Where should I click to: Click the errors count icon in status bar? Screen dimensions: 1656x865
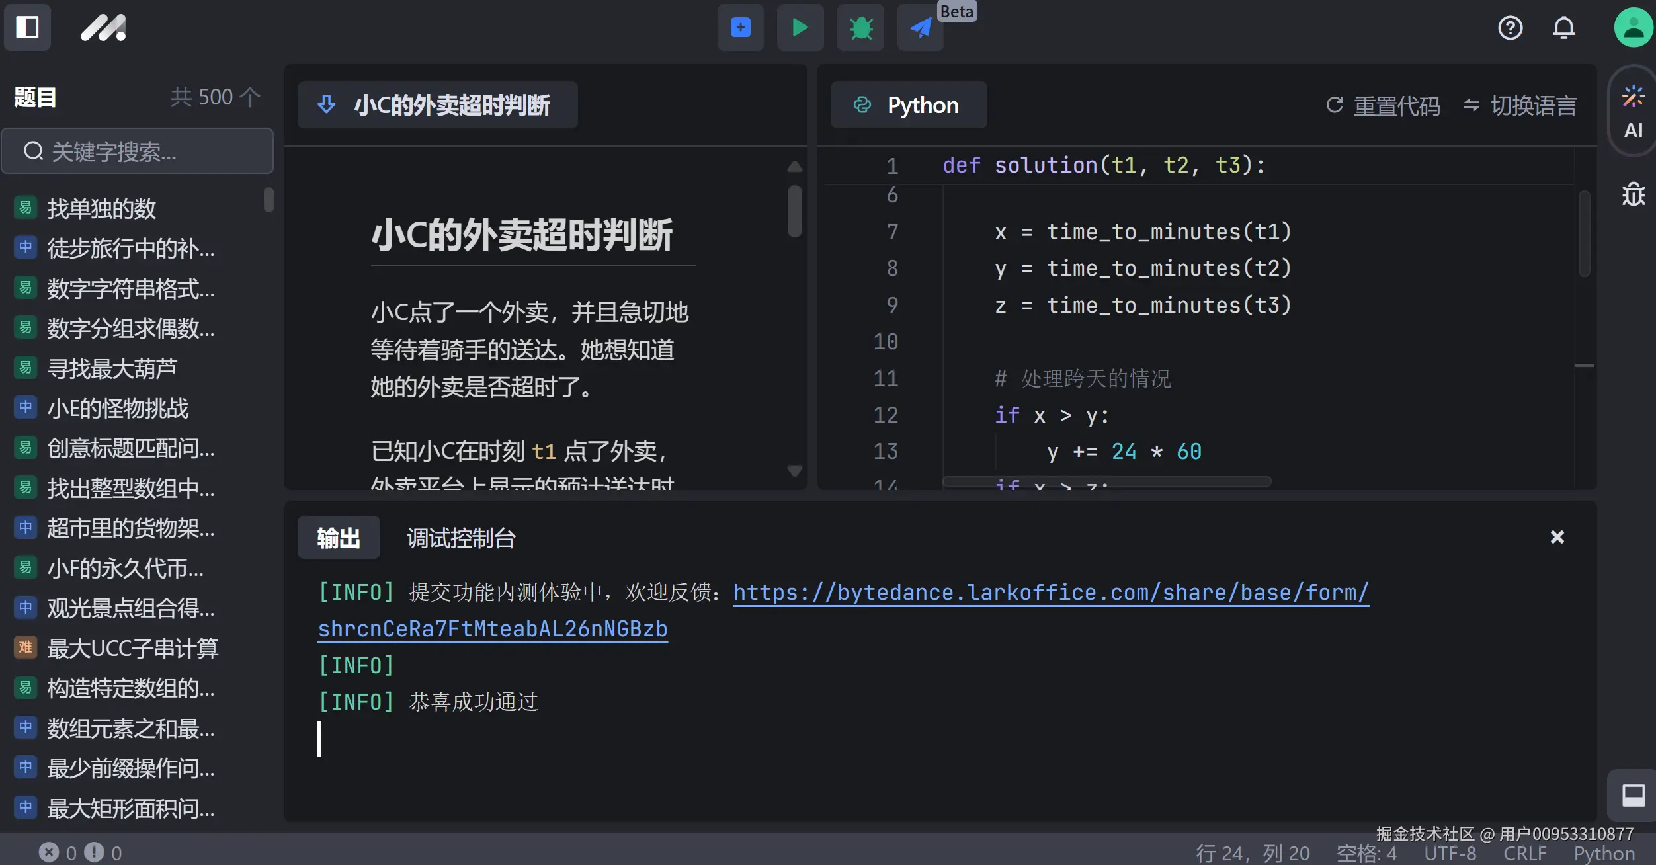49,852
